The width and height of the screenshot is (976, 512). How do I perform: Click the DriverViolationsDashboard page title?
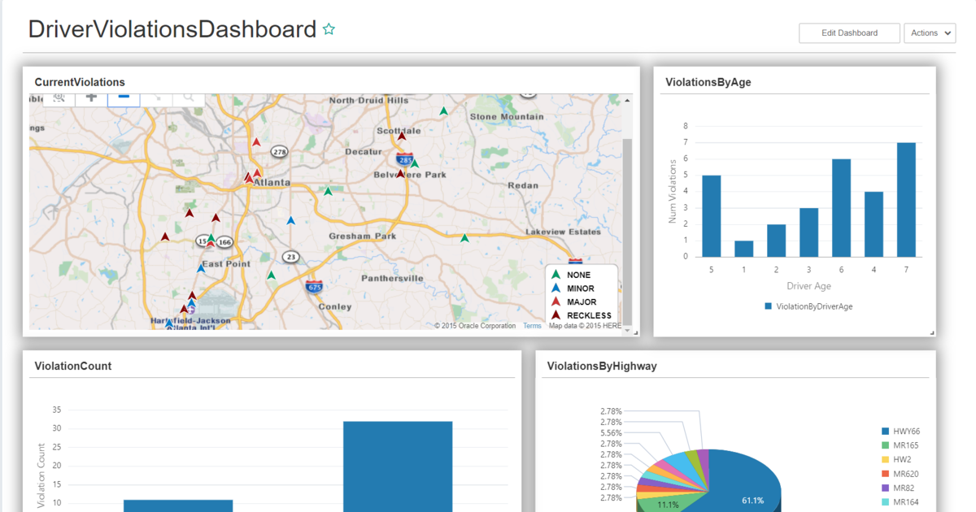(172, 29)
